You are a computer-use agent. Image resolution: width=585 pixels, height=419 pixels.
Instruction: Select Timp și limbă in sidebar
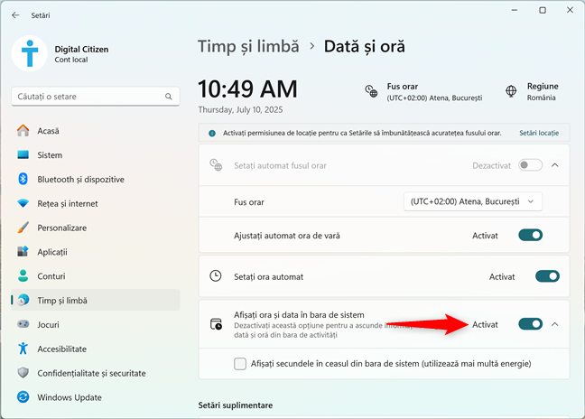(x=96, y=300)
